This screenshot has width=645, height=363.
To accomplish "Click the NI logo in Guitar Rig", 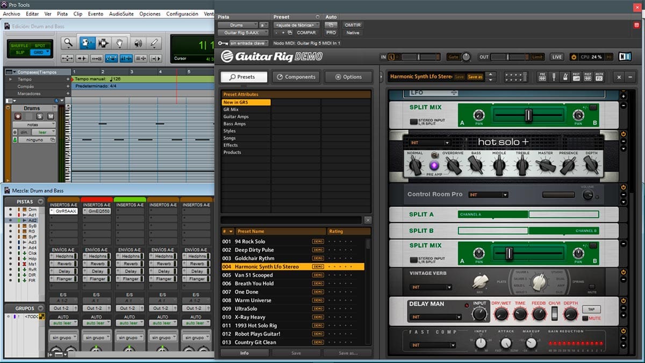I will click(625, 56).
